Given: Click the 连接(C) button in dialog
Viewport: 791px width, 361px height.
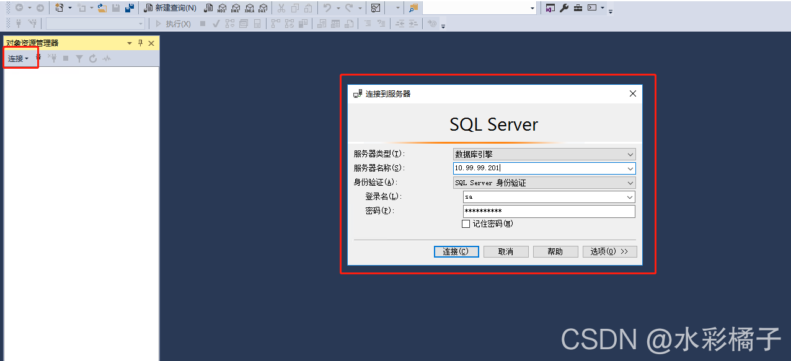Looking at the screenshot, I should [456, 251].
